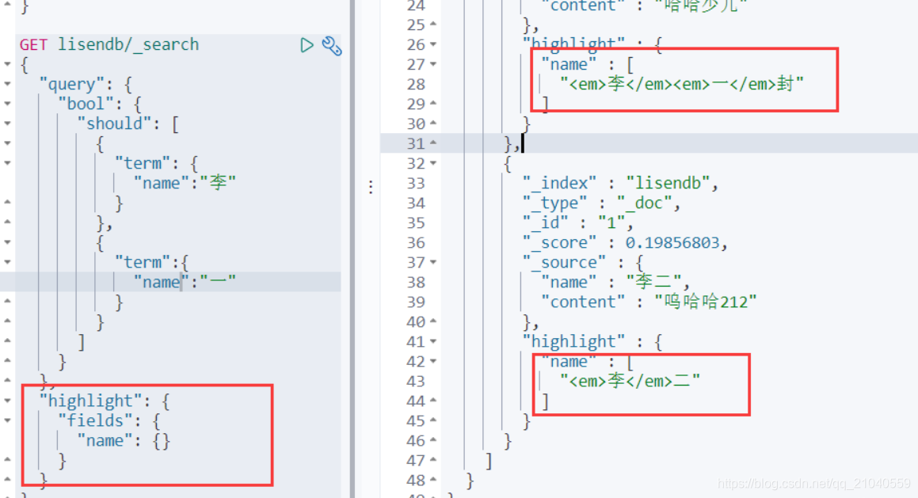This screenshot has width=918, height=498.
Task: Click the "_index" : "lisendb" response line
Action: pos(621,183)
